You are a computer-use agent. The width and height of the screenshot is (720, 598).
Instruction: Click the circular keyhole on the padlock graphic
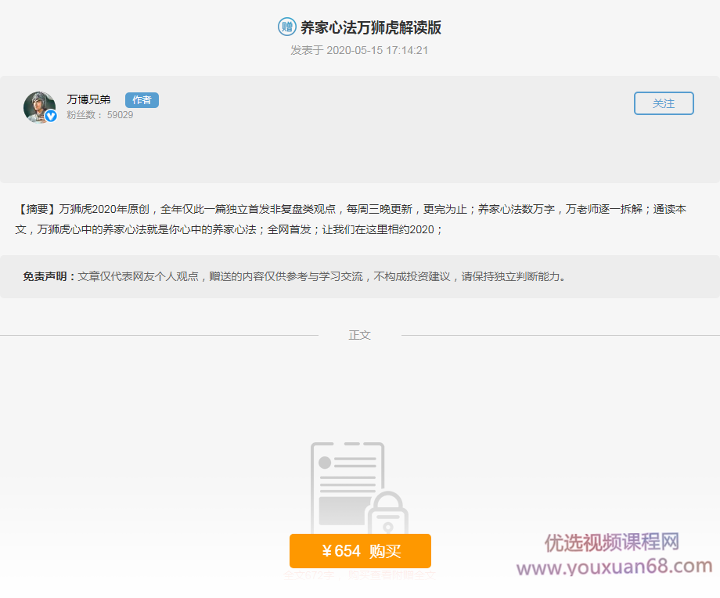click(x=388, y=526)
